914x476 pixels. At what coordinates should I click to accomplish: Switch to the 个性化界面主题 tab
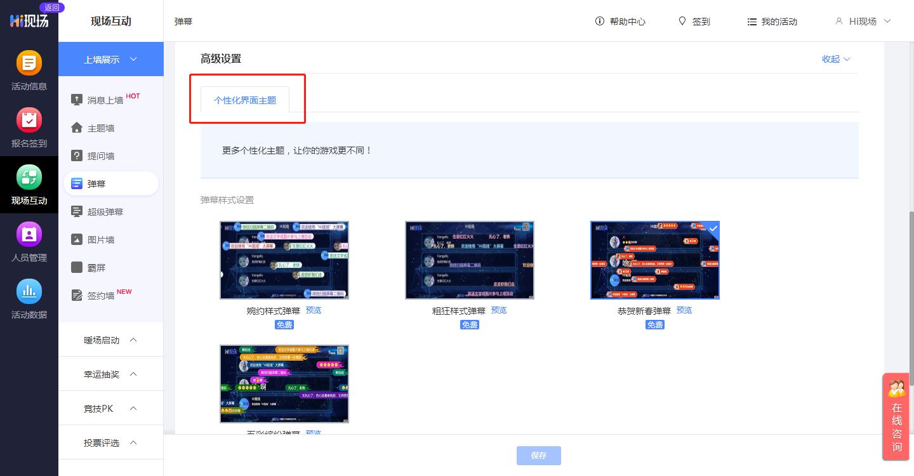pyautogui.click(x=245, y=100)
